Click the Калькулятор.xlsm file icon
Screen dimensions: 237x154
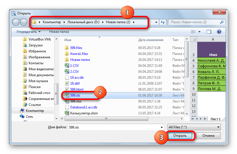(67, 113)
